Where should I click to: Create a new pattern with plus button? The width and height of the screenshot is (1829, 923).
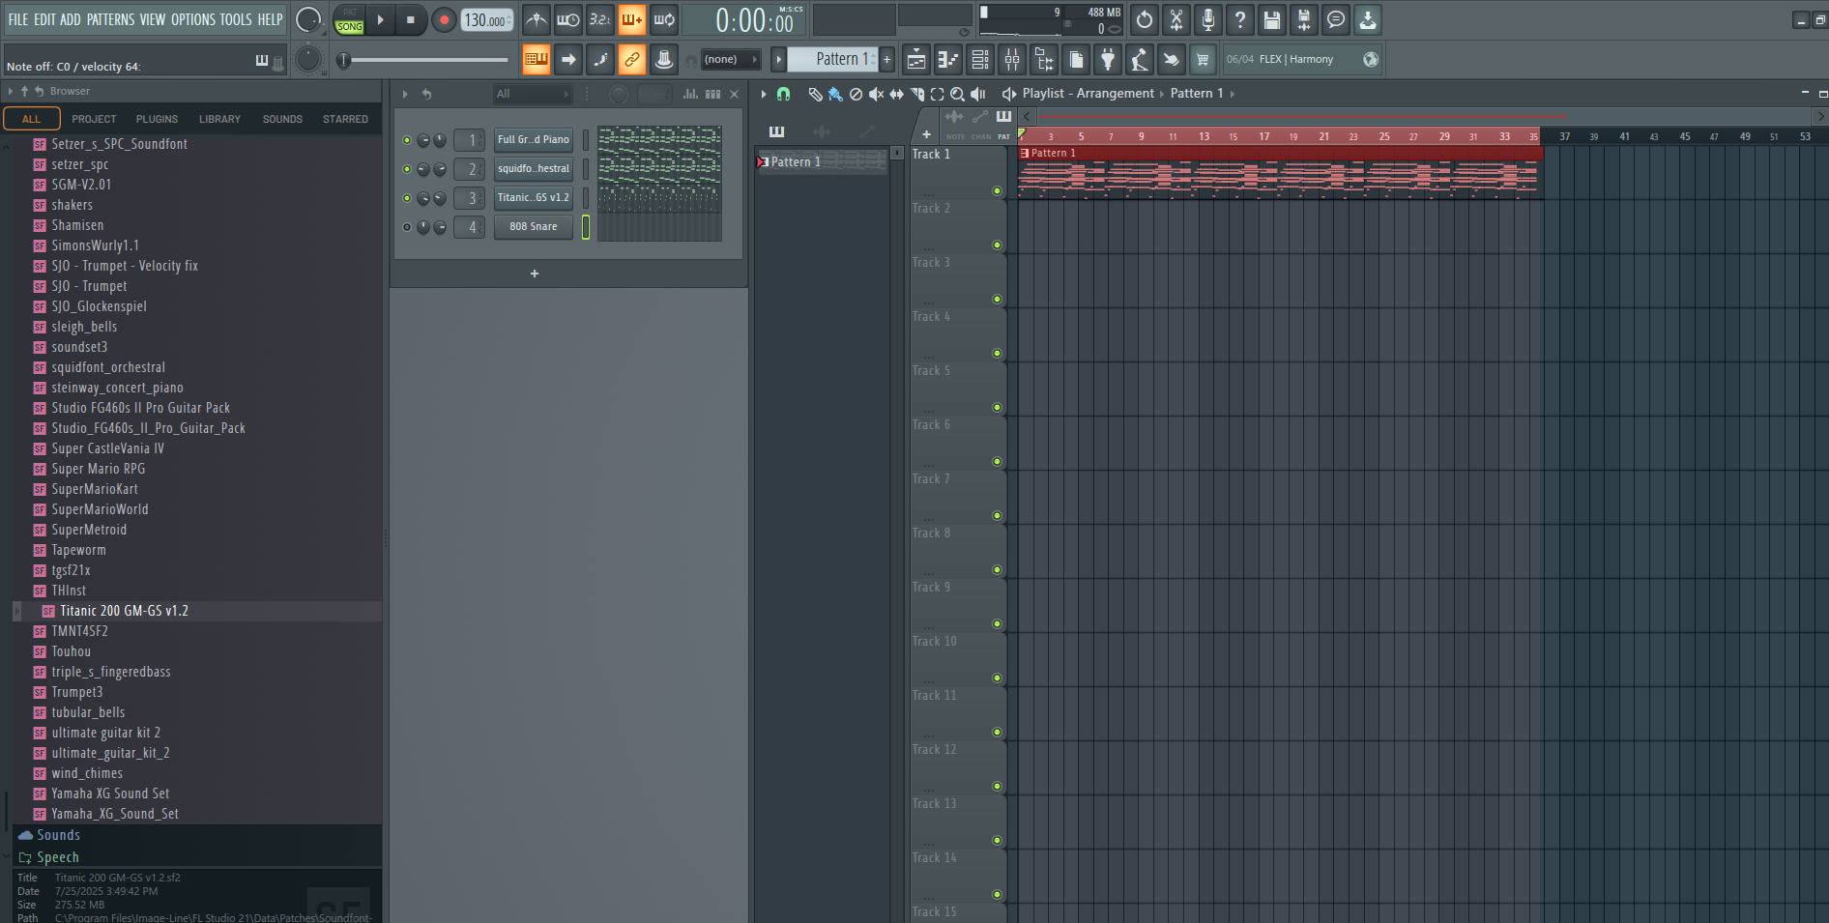(887, 60)
